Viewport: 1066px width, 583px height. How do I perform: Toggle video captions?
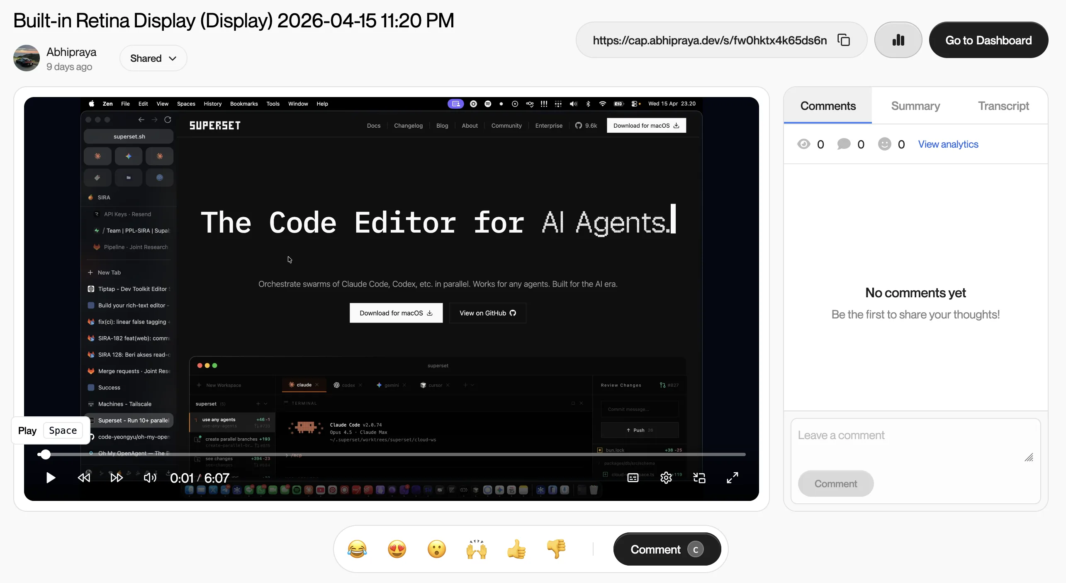(x=633, y=478)
